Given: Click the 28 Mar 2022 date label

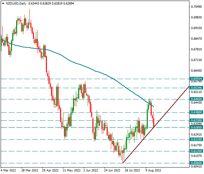Looking at the screenshot, I should [30, 170].
